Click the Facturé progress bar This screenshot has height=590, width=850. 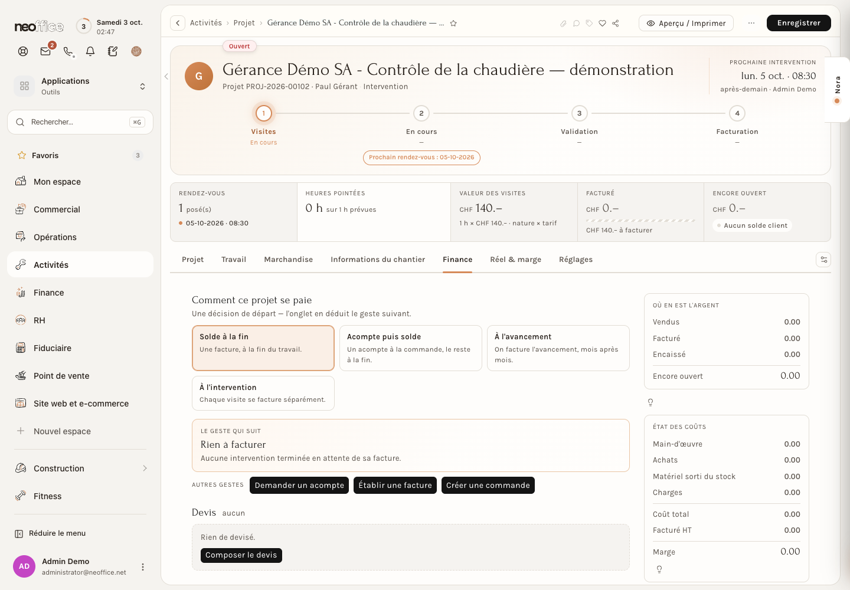640,221
